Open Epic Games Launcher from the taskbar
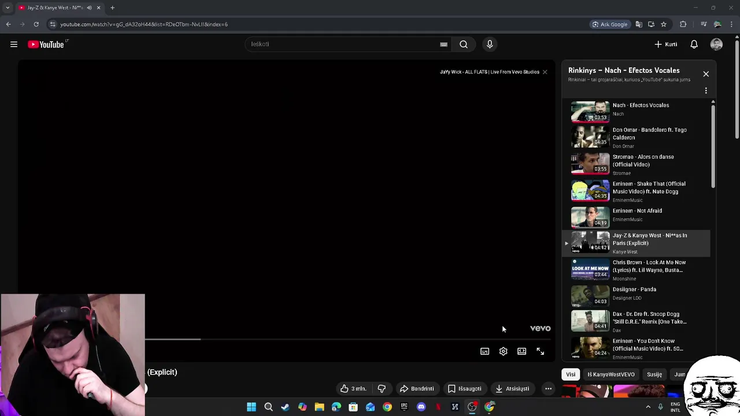Image resolution: width=740 pixels, height=416 pixels. [404, 407]
